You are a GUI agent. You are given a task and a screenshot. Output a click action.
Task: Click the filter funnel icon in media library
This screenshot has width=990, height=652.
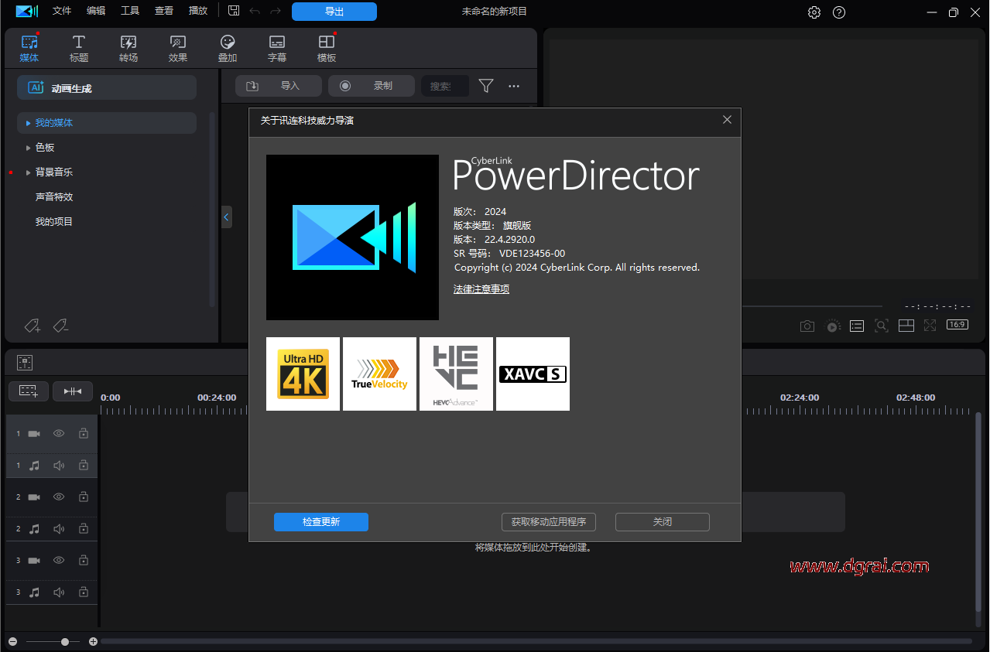486,86
